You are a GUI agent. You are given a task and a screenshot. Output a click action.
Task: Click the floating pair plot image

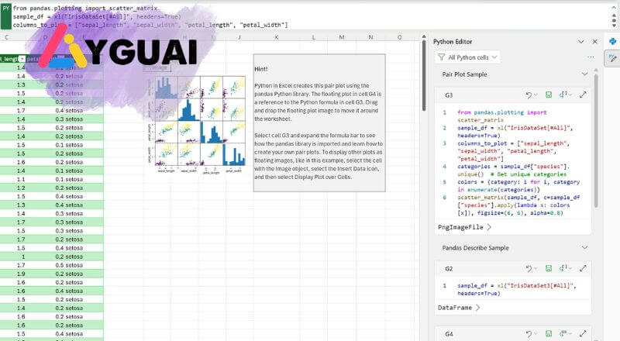[x=197, y=124]
